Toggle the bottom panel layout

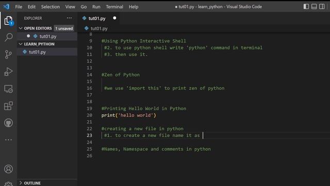pos(314,7)
